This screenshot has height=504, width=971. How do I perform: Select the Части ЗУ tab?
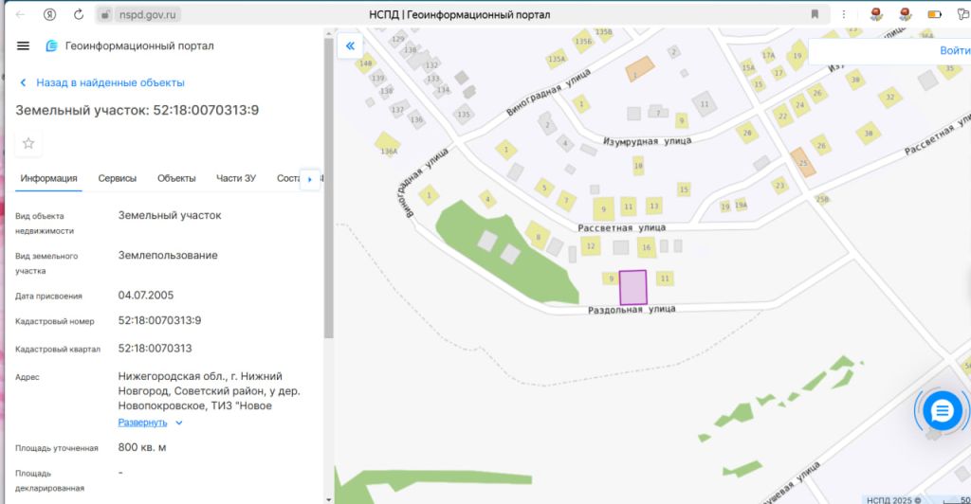[x=236, y=178]
